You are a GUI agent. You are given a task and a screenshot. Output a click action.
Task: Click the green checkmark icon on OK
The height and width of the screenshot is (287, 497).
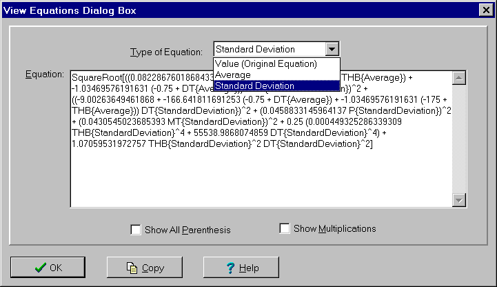pos(40,268)
